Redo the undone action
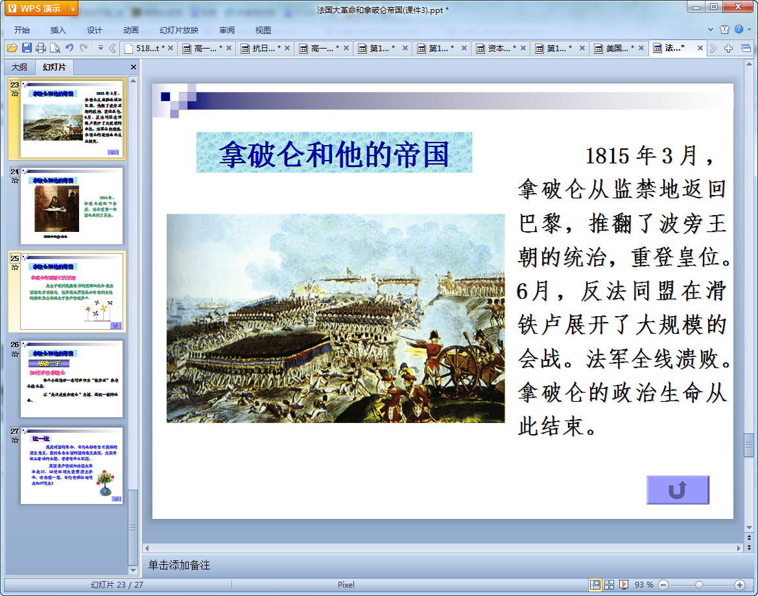Viewport: 758px width, 596px height. click(84, 47)
